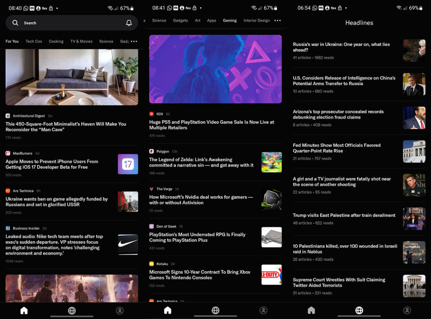Tap IGN source icon
431x319 pixels.
click(151, 114)
